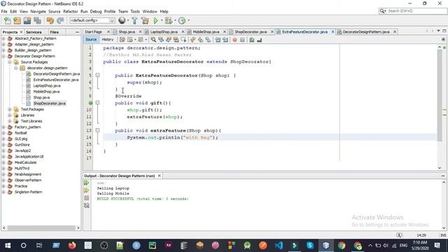Close the Output Decorator Design Pattern tab
The height and width of the screenshot is (252, 448).
tap(160, 176)
